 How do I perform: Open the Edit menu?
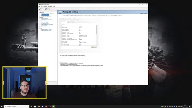[42, 6]
